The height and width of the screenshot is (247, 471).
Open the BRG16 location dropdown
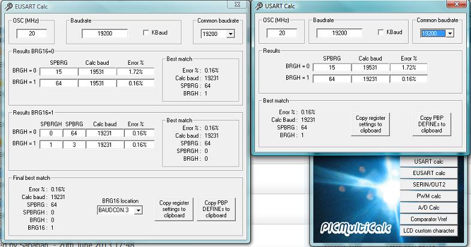point(138,210)
